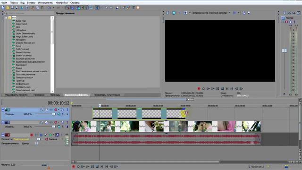Click the Stop button under preview

click(222, 88)
